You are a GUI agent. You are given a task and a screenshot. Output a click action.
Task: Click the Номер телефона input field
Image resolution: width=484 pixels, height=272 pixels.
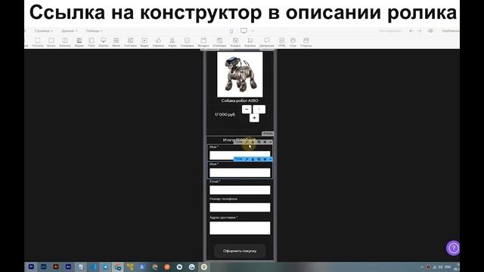[x=240, y=207]
